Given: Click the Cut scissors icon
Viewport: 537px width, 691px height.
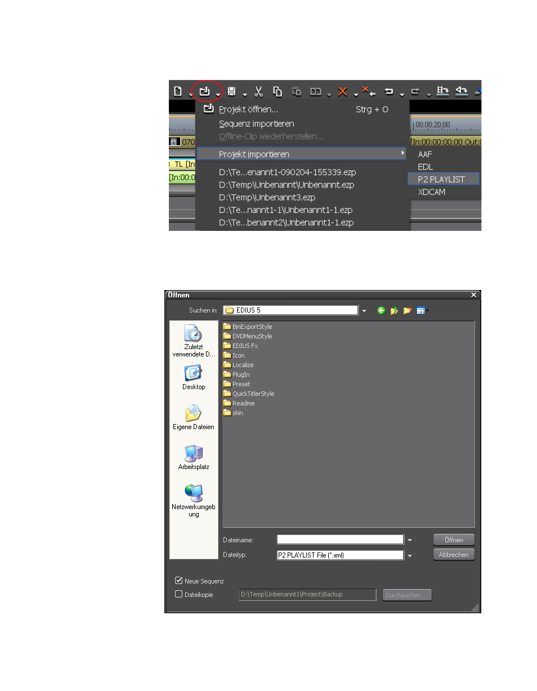Looking at the screenshot, I should pos(259,91).
